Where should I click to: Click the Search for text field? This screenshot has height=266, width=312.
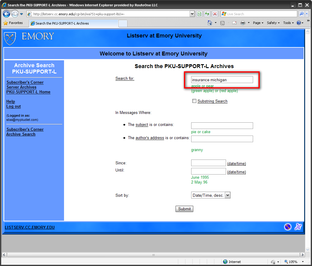click(x=222, y=80)
